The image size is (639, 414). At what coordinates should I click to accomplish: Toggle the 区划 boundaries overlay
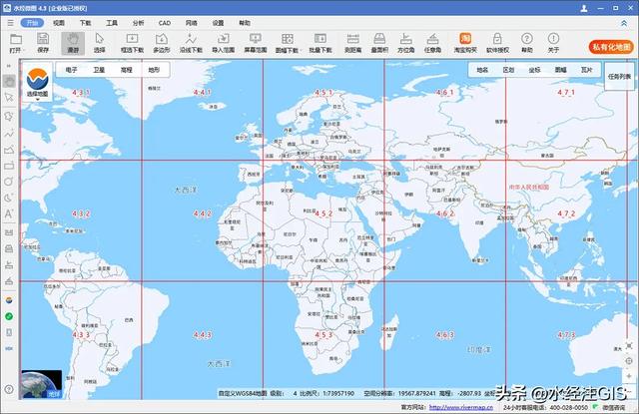tap(509, 71)
